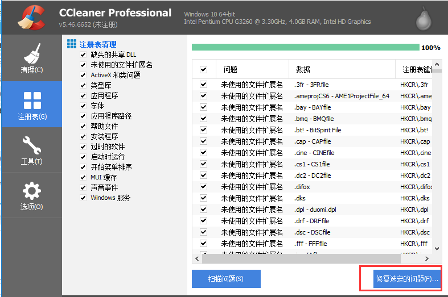The width and height of the screenshot is (448, 297).
Task: Click horizontal scrollbar right arrow
Action: (426, 259)
